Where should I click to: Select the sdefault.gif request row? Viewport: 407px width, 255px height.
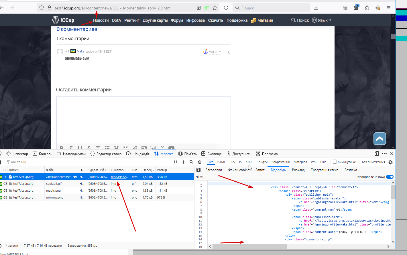point(97,184)
